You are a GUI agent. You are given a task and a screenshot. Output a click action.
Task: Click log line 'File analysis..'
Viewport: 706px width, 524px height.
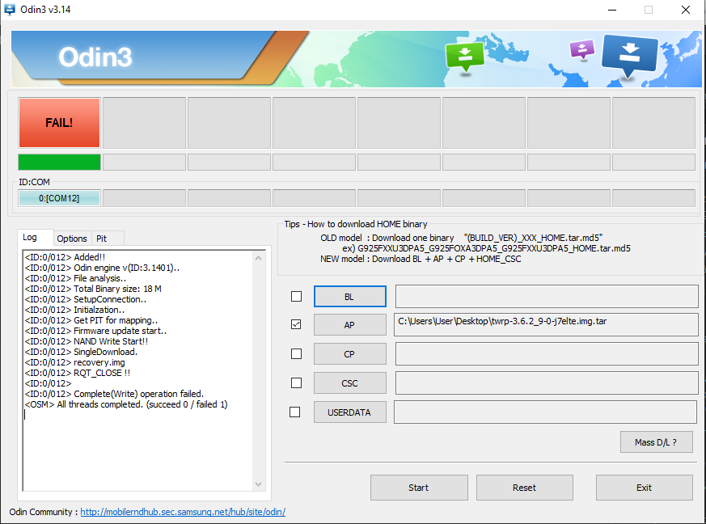pos(75,279)
